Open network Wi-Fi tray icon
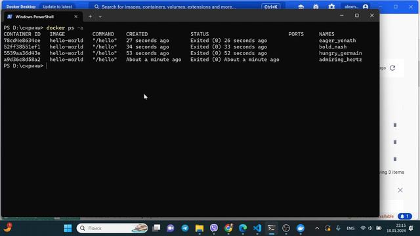 363,228
